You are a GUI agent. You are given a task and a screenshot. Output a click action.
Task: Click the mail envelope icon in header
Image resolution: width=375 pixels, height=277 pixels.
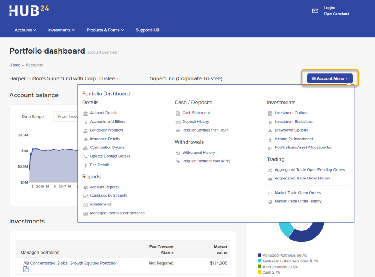coord(315,11)
